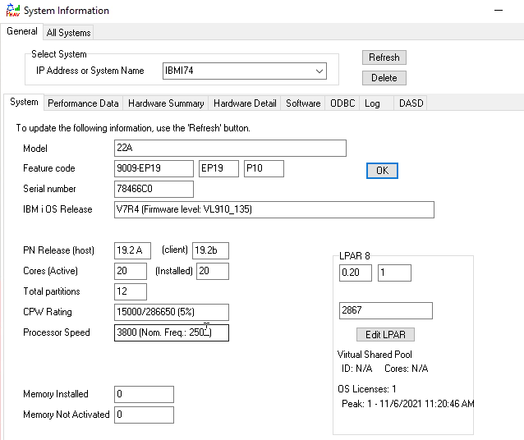Switch to the Hardware Detail tab
Screen dimensions: 524x440
coord(245,103)
